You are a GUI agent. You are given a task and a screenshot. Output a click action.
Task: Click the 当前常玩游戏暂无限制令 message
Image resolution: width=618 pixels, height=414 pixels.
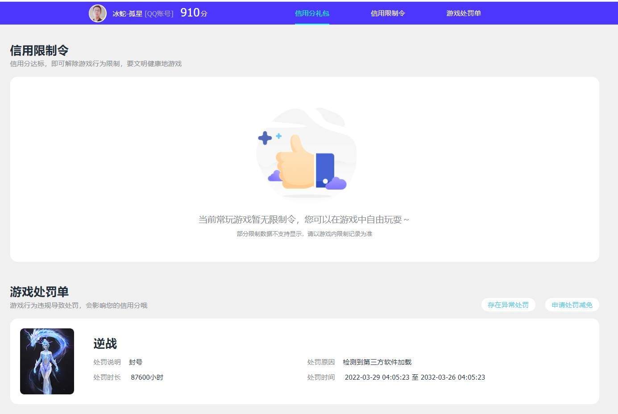(304, 219)
